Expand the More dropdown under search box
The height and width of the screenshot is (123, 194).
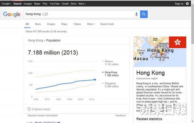point(91,24)
